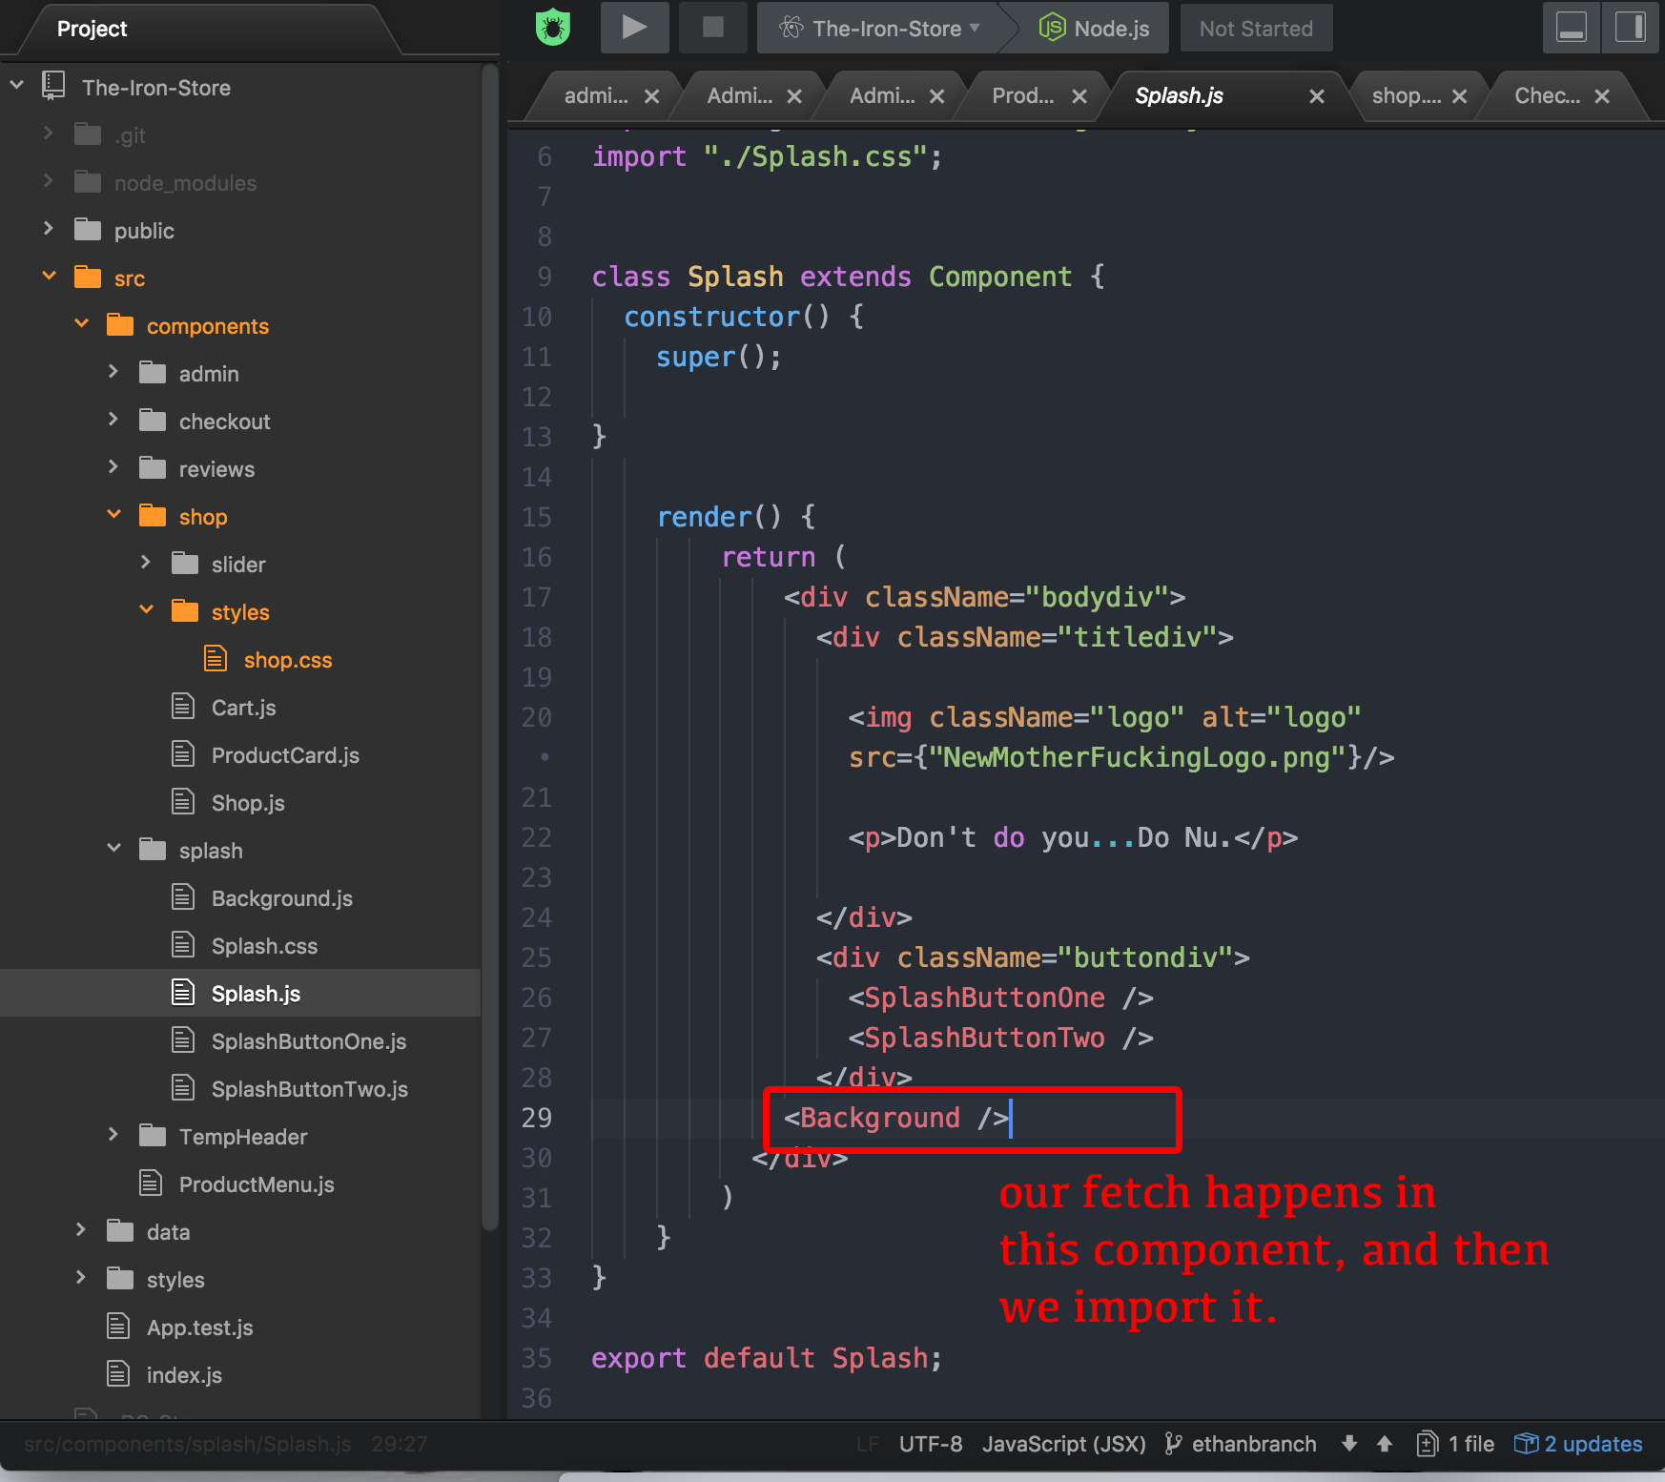Change the JavaScript (JSX) grammar selector
This screenshot has height=1482, width=1665.
tap(1064, 1444)
